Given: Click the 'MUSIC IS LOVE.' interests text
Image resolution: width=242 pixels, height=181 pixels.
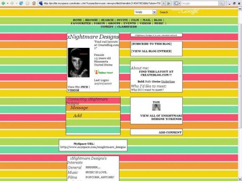Looking at the screenshot, I should coord(96,172).
